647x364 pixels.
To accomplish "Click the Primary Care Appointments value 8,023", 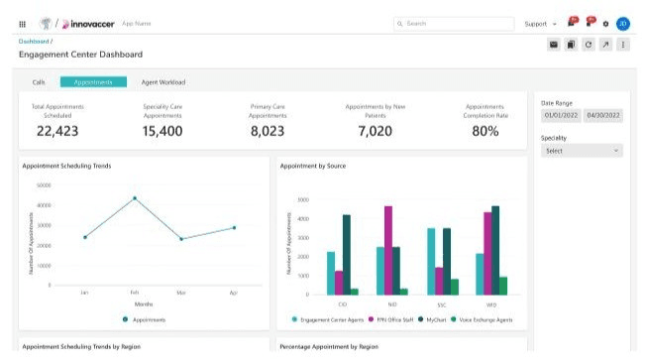I will pyautogui.click(x=268, y=131).
